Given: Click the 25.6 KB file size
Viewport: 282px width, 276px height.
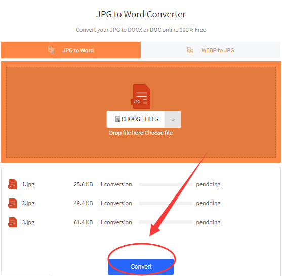Looking at the screenshot, I should [83, 184].
